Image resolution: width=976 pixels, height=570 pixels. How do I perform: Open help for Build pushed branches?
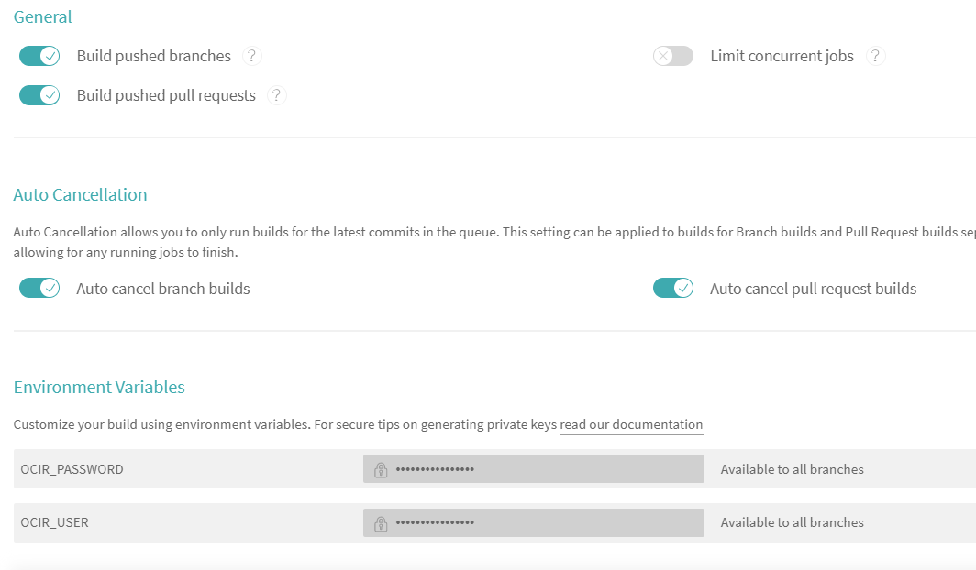(x=252, y=57)
